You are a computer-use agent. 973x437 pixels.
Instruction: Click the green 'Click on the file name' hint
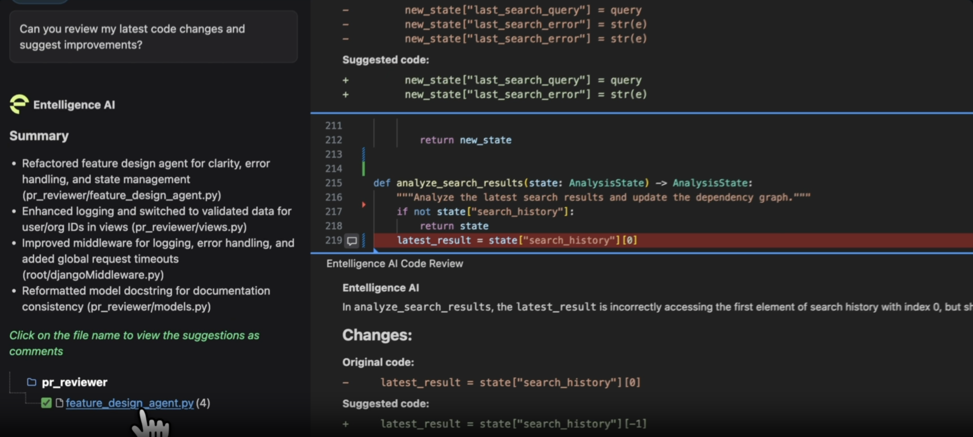[134, 343]
